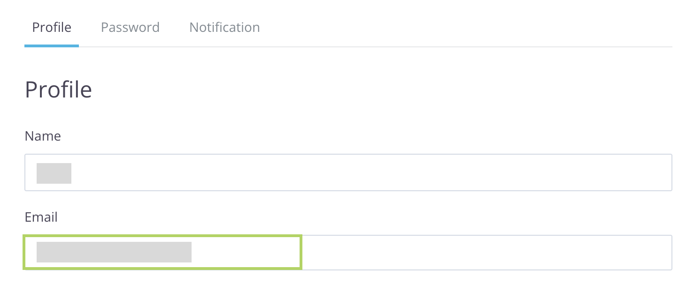The image size is (694, 284).
Task: Select the redacted value in the Name field
Action: (x=54, y=173)
